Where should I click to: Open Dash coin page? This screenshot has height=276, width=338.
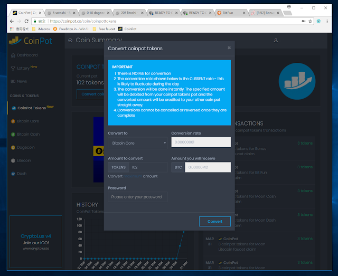click(x=22, y=174)
